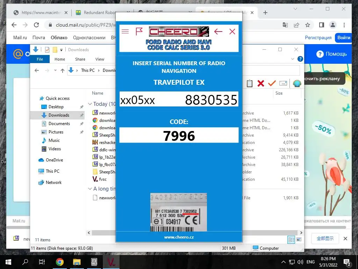Open Chrome's three-dot menu
Screen dimensions: 358x269
(x=344, y=25)
